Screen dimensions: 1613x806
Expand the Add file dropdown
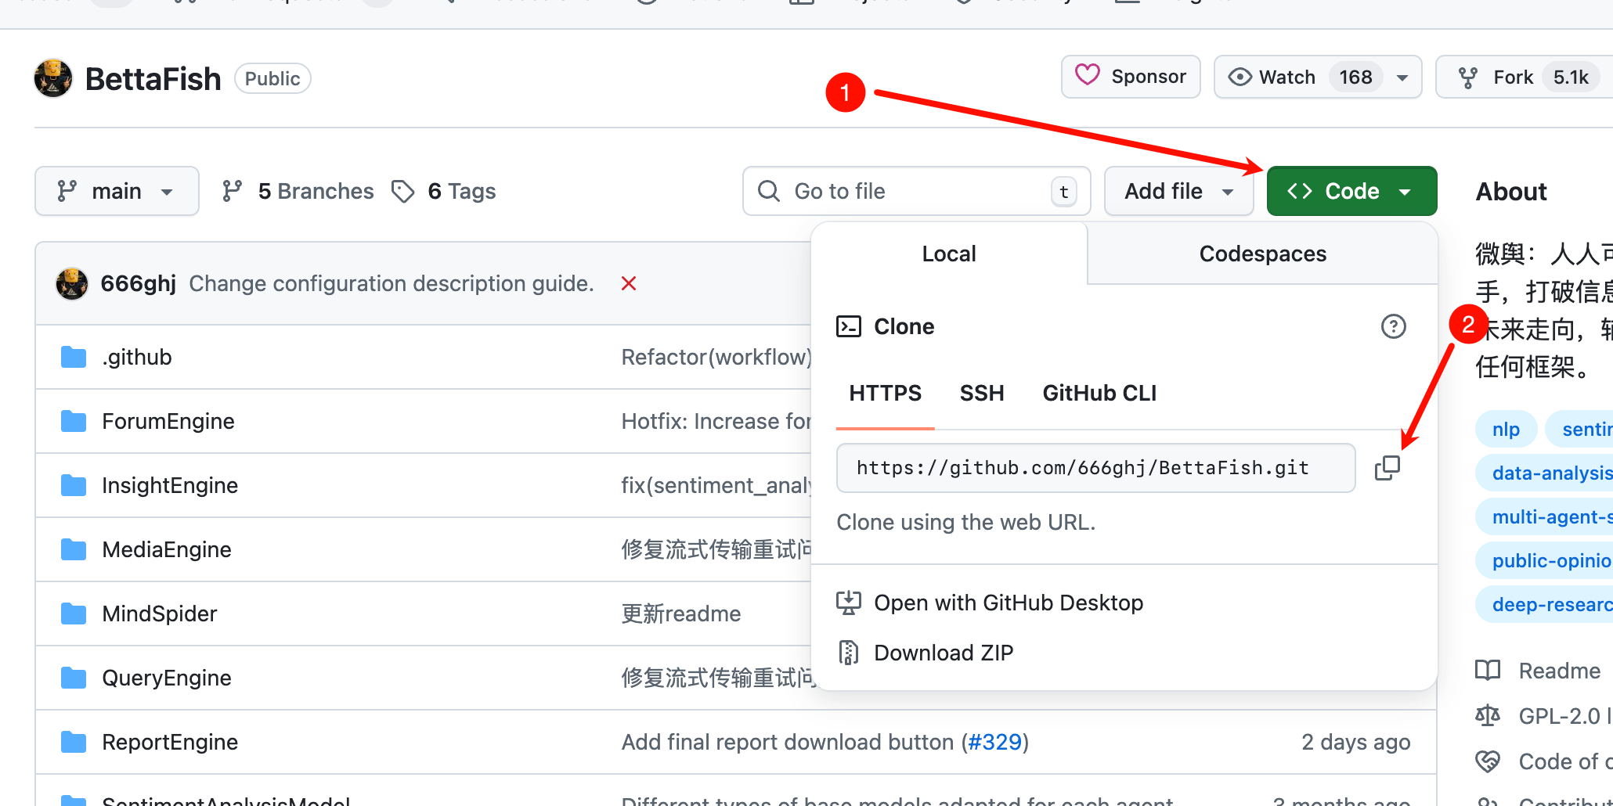pyautogui.click(x=1178, y=191)
